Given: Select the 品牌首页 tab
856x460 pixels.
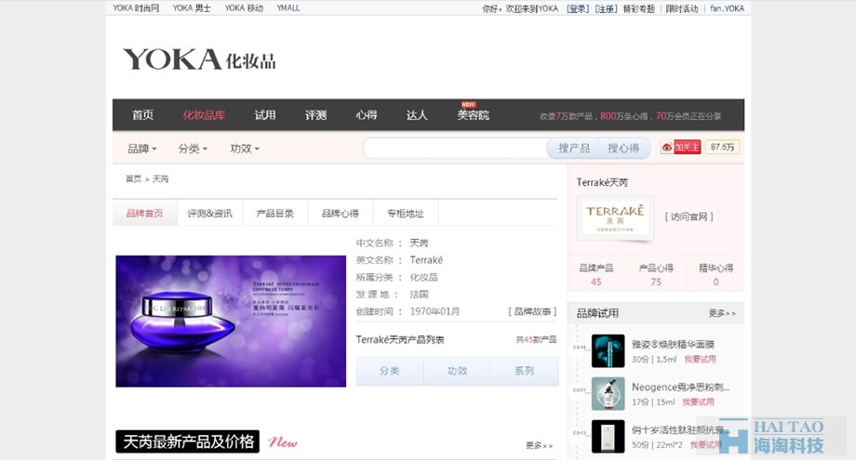Looking at the screenshot, I should click(144, 213).
